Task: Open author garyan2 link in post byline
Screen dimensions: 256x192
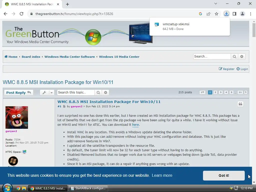Action: [x=76, y=106]
